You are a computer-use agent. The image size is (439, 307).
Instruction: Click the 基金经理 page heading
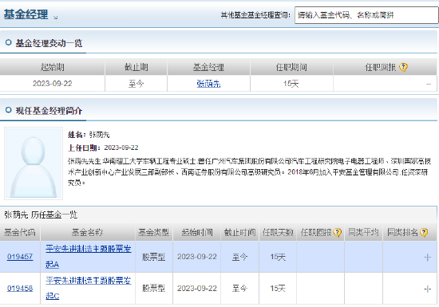tap(26, 14)
